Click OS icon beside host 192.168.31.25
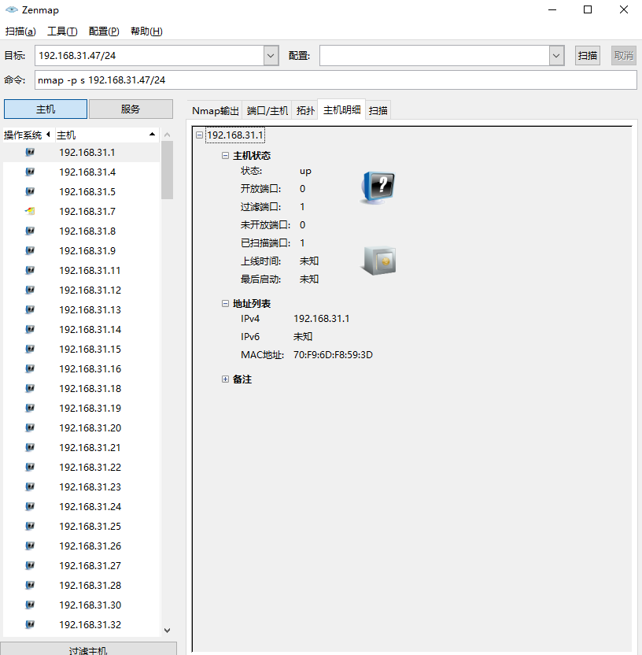 click(x=30, y=526)
